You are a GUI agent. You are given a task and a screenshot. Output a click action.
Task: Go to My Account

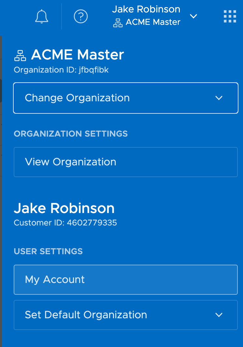coord(125,280)
